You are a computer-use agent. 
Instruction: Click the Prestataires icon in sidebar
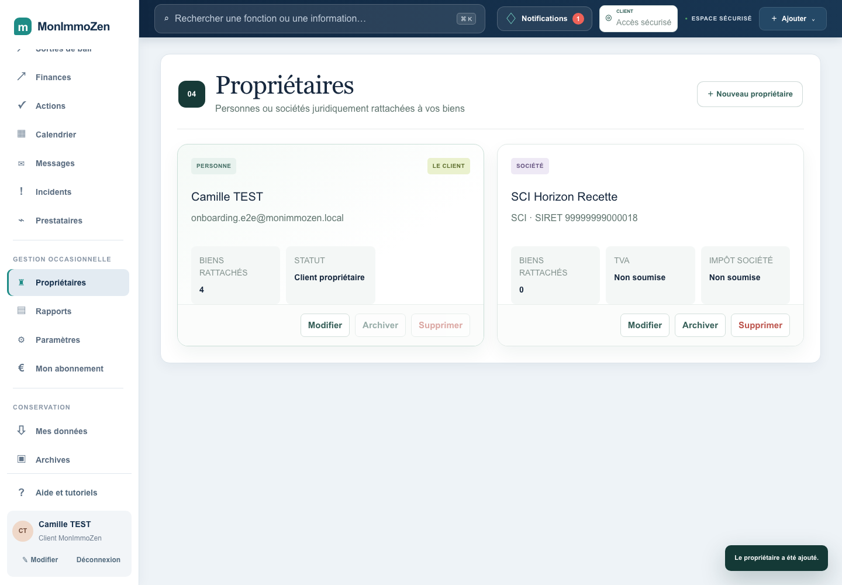22,221
